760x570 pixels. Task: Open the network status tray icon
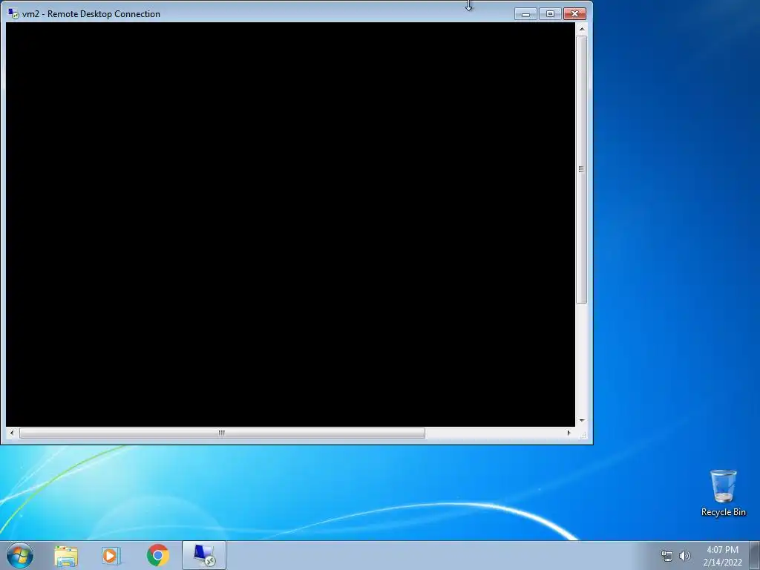667,556
